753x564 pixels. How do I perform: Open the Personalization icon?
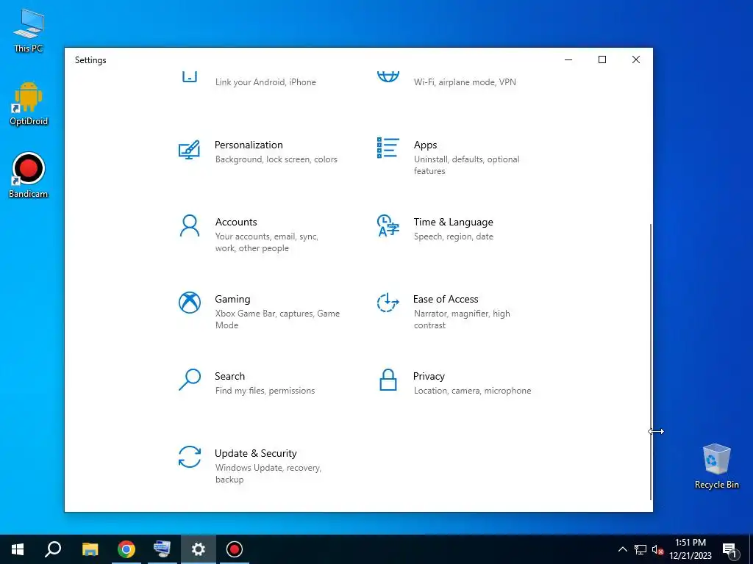tap(189, 150)
